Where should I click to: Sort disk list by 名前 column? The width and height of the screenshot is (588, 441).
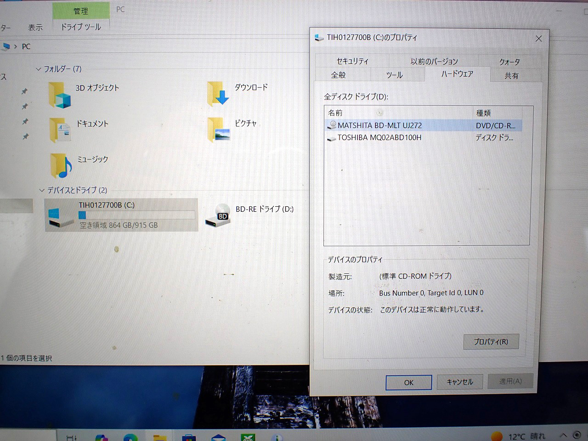[x=398, y=113]
